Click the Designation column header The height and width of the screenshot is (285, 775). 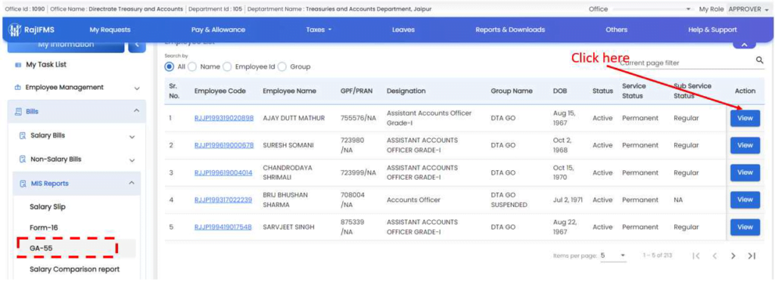click(x=406, y=91)
